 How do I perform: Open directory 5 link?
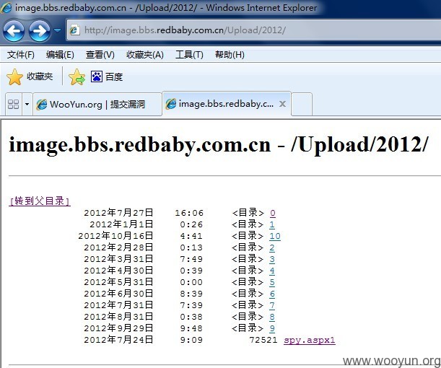(x=272, y=282)
